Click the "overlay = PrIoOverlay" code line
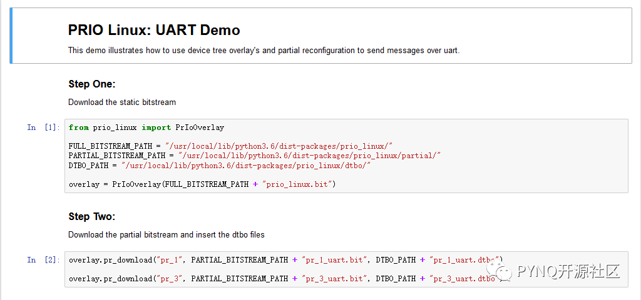This screenshot has width=641, height=300. [202, 184]
